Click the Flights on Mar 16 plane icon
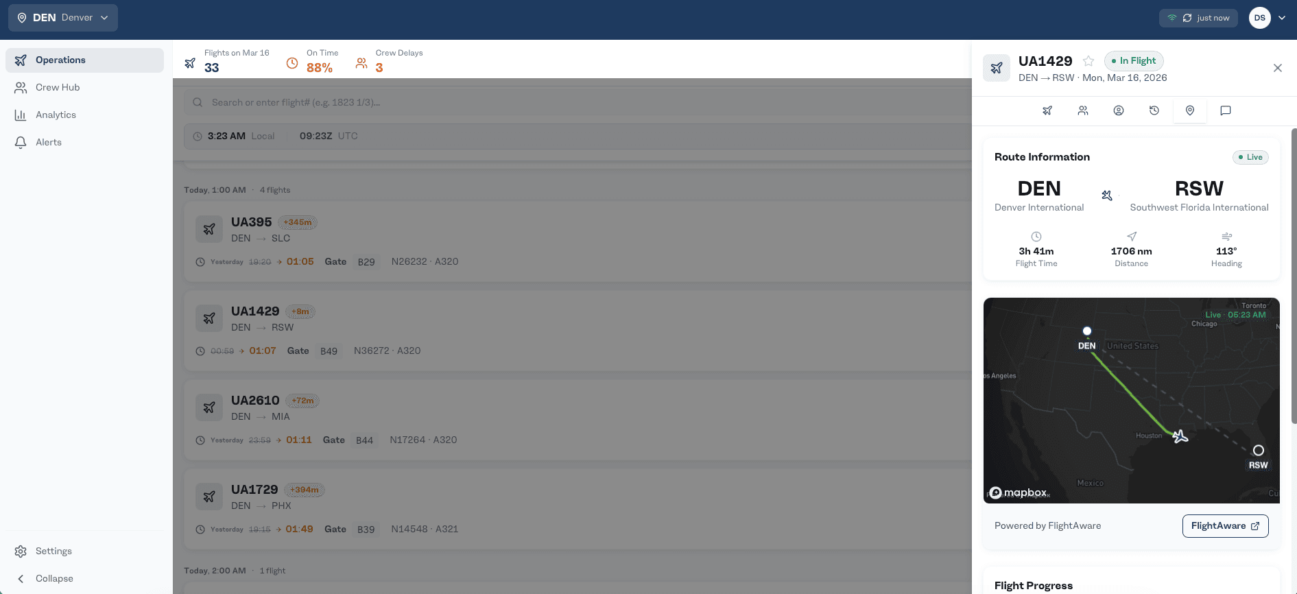The width and height of the screenshot is (1297, 594). (x=190, y=63)
